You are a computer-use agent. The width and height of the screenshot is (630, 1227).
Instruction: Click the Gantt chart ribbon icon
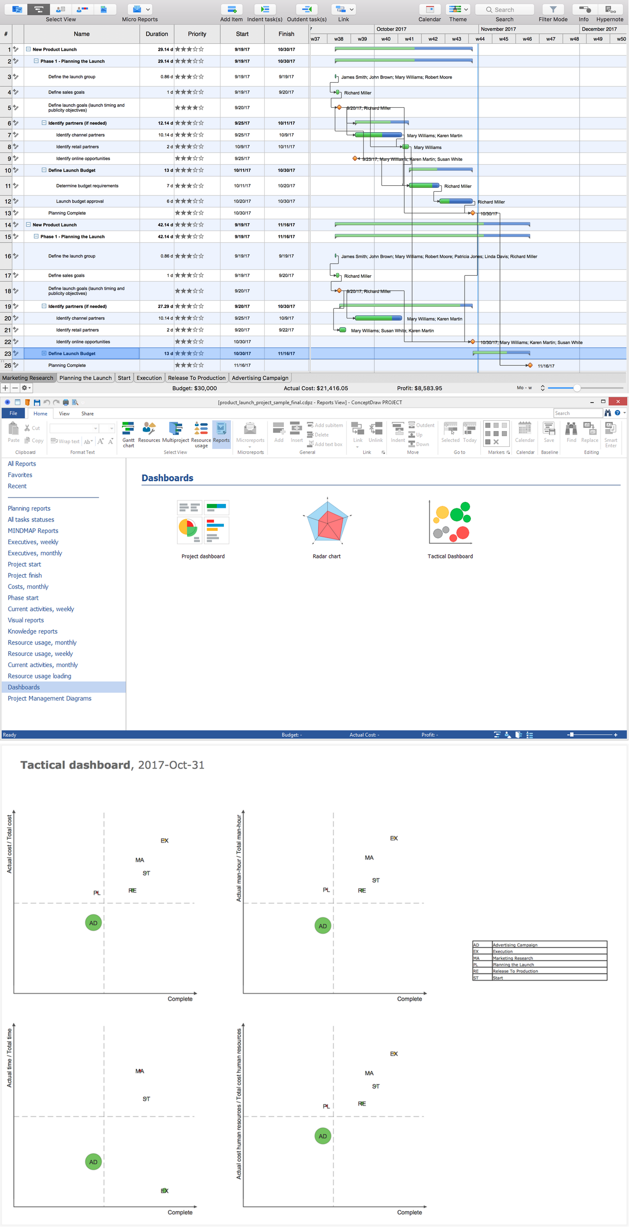tap(129, 436)
